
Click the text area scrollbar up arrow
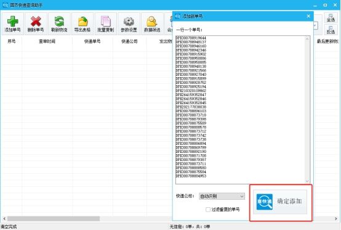click(307, 39)
